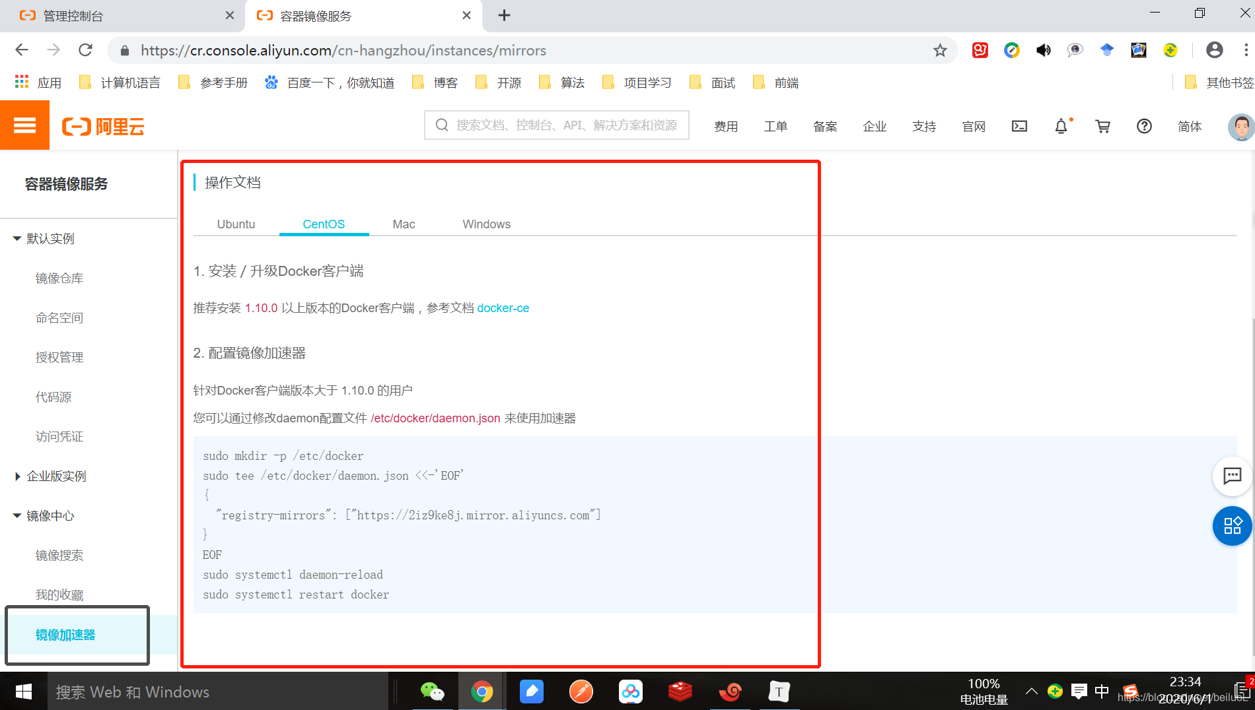
Task: Open the 支持 top menu
Action: point(924,126)
